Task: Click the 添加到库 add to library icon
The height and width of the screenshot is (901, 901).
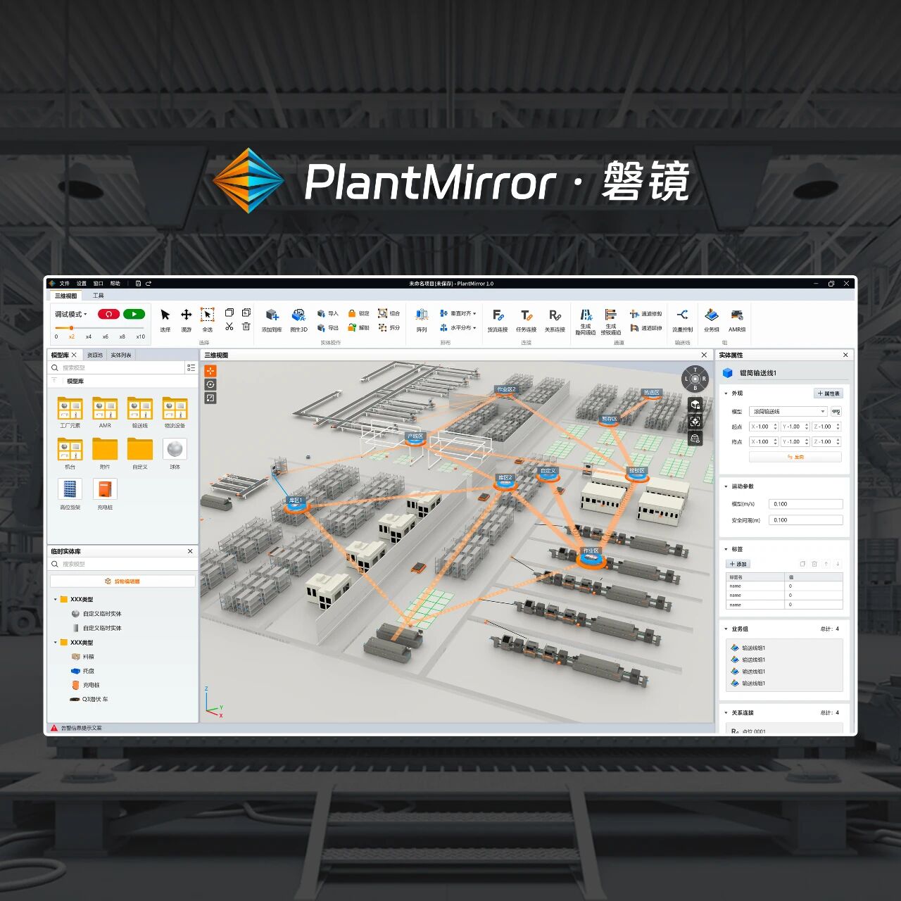Action: click(x=272, y=315)
